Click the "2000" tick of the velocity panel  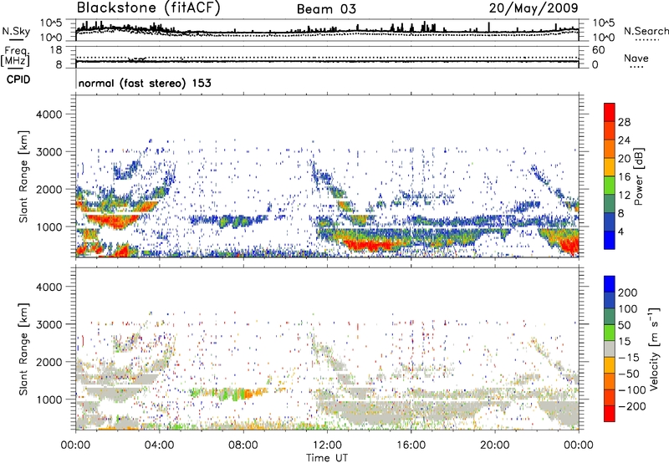(49, 362)
